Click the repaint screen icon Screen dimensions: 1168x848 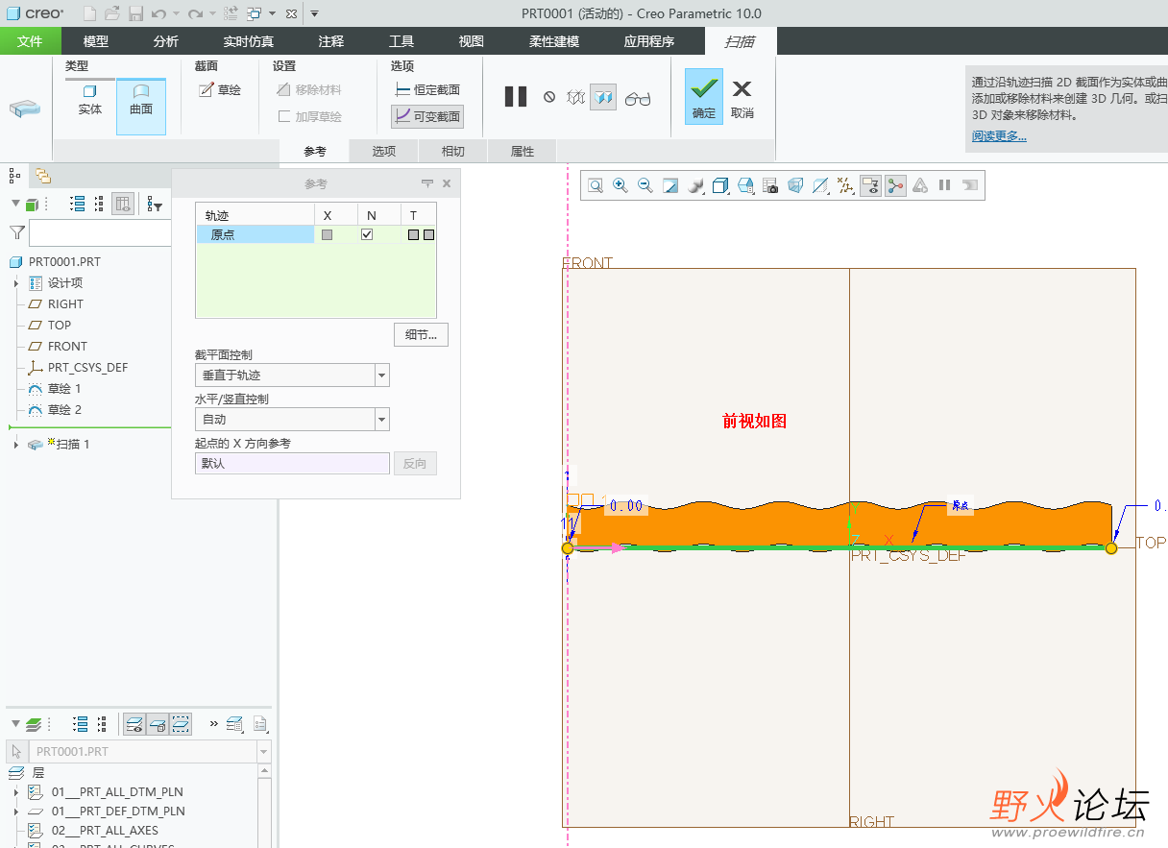[x=670, y=185]
